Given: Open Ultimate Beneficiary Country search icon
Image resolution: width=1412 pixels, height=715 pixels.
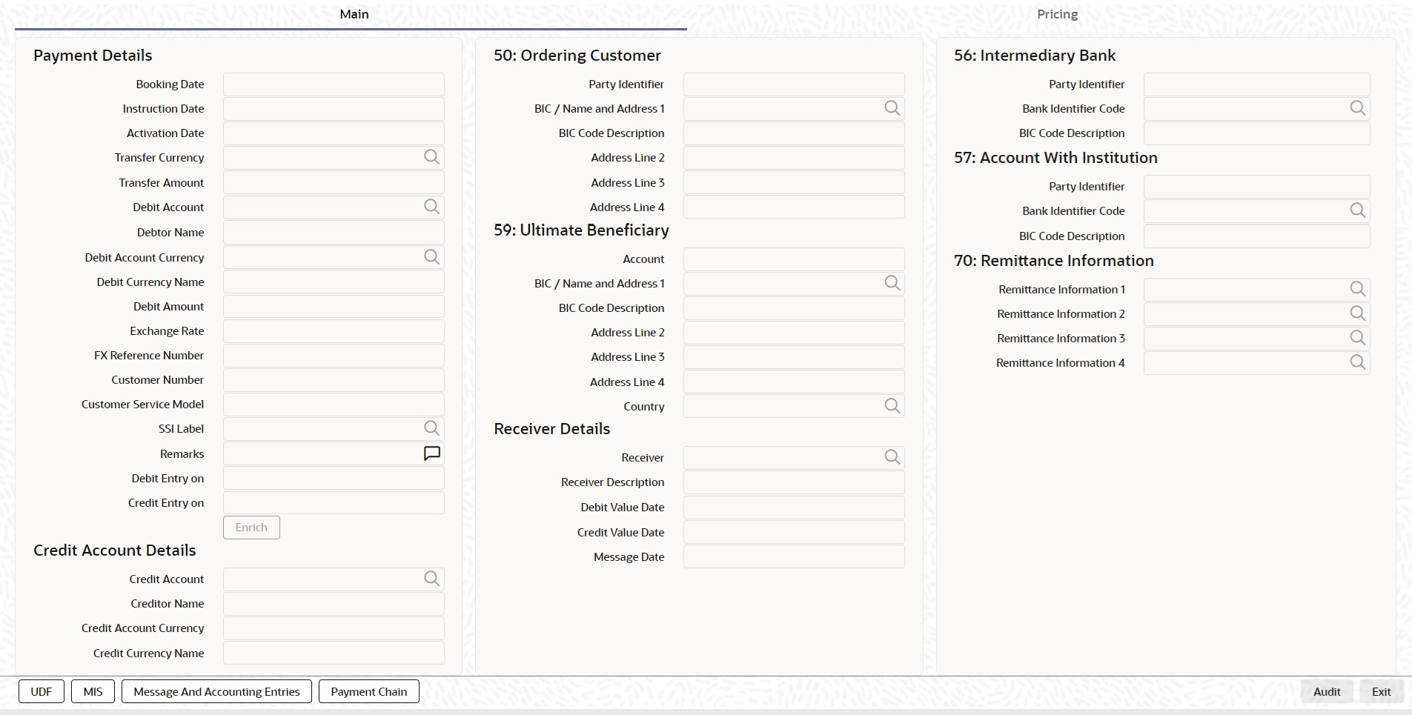Looking at the screenshot, I should (892, 406).
